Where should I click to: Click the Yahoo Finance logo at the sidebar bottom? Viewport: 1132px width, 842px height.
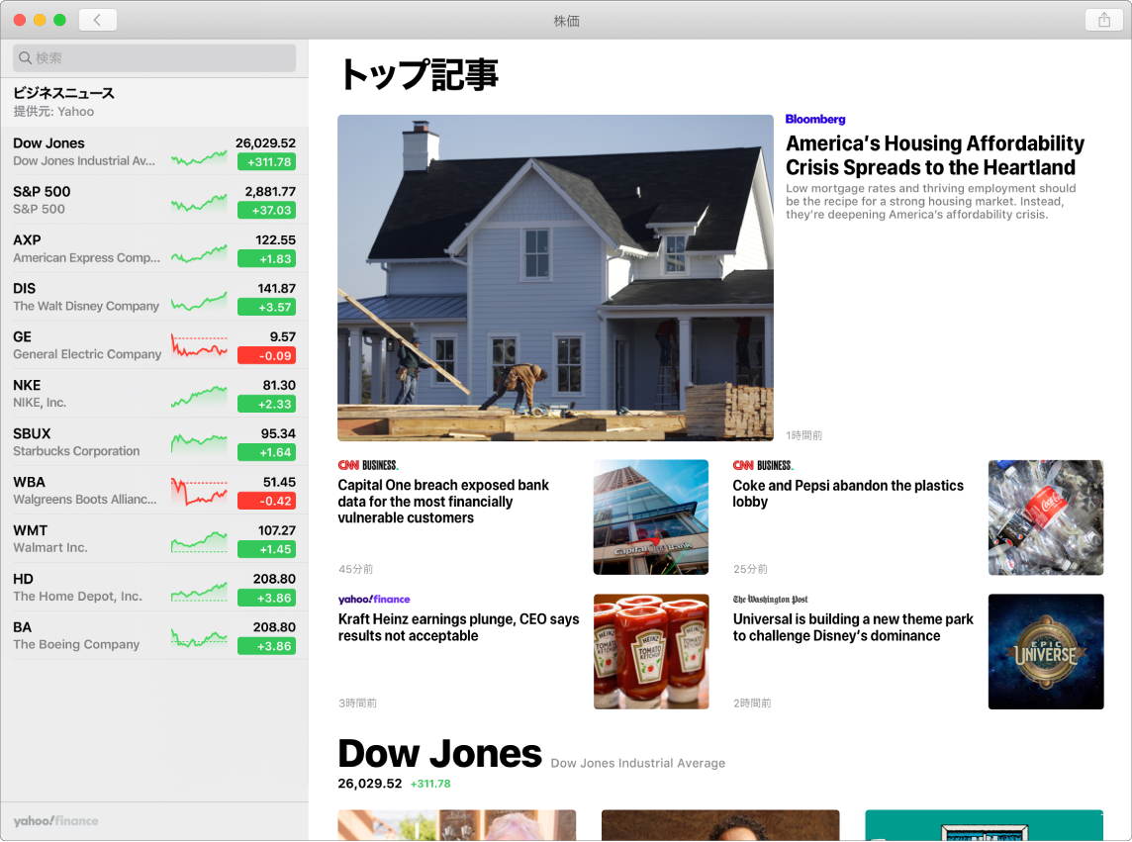[x=57, y=820]
